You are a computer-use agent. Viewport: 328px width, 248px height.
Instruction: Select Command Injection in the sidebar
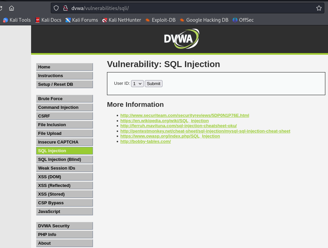tap(65, 107)
